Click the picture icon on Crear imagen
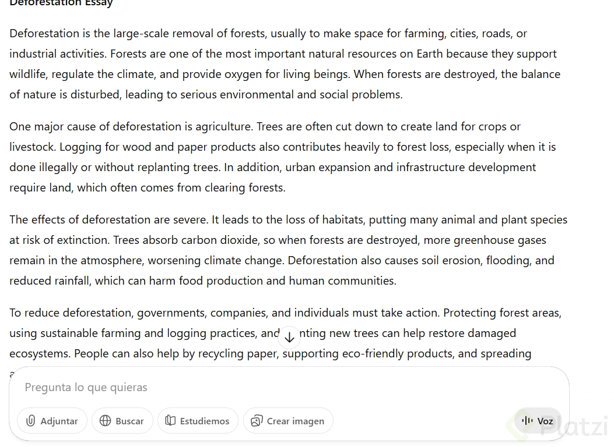 [x=257, y=421]
